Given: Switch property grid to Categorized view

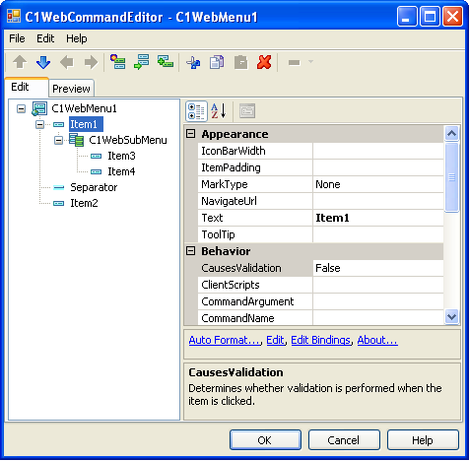Looking at the screenshot, I should 196,111.
